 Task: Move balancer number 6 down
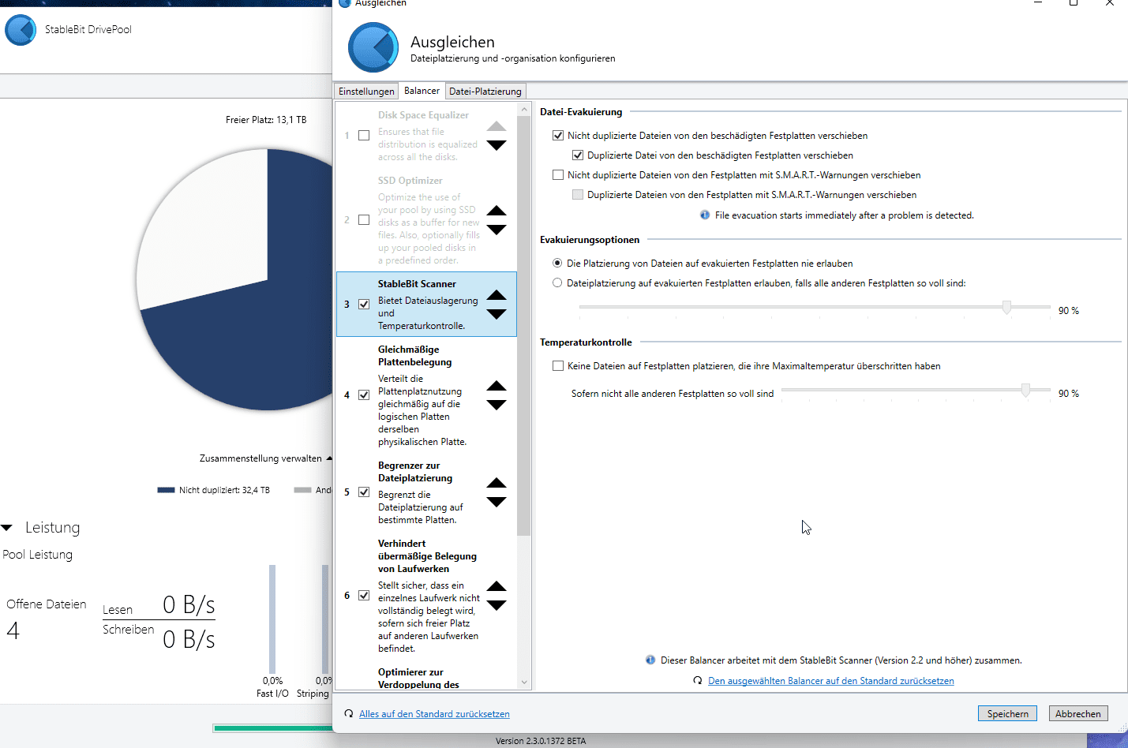[497, 605]
